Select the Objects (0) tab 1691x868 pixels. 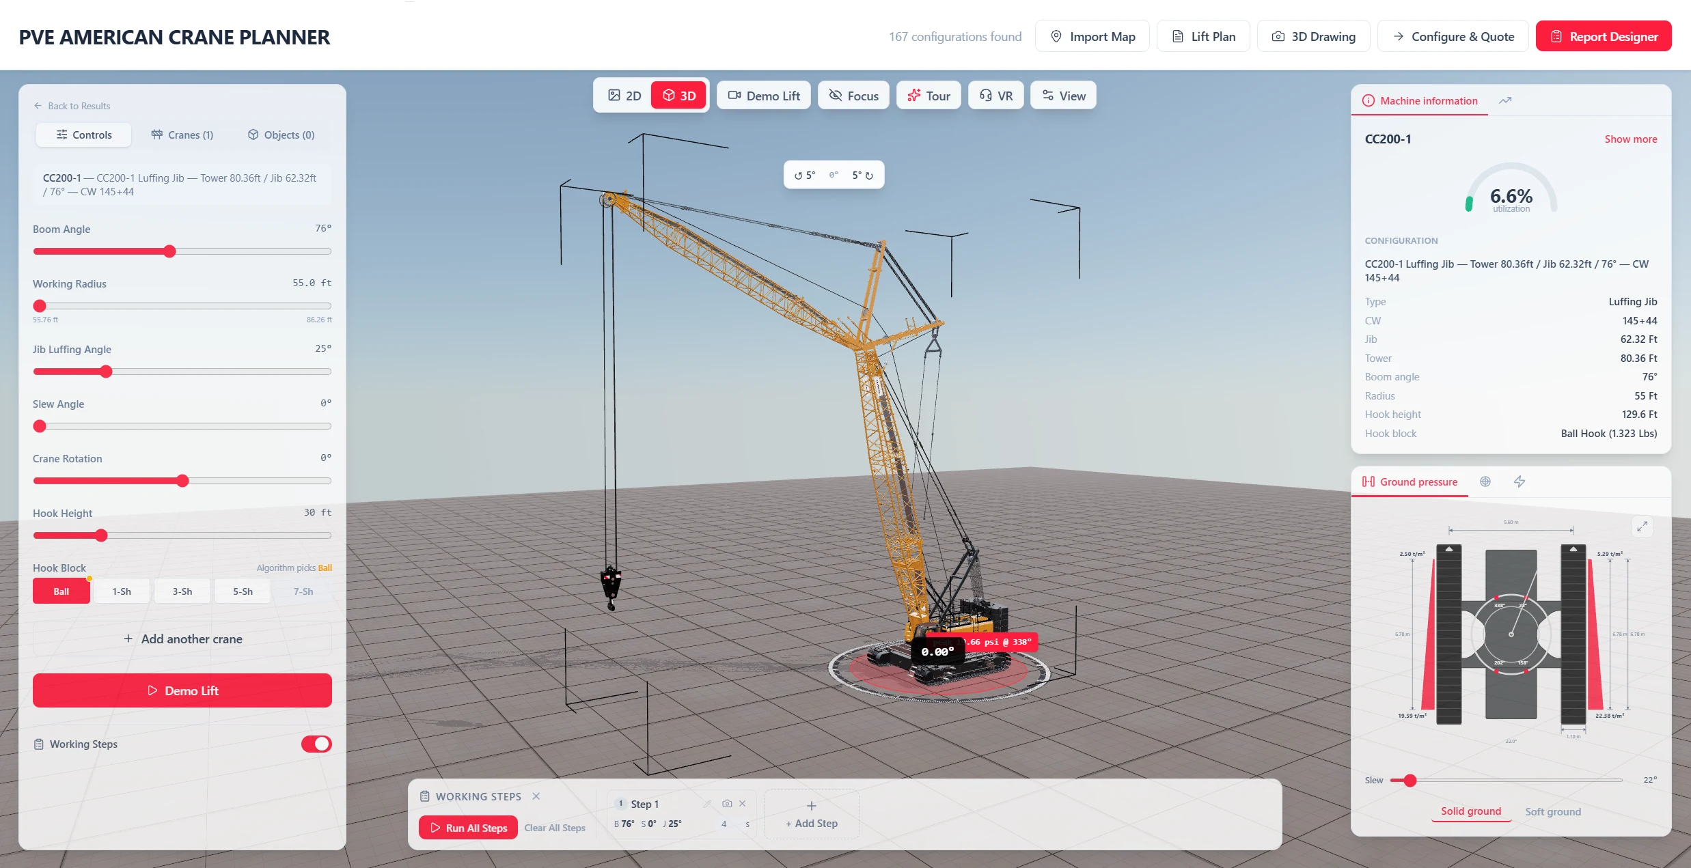(x=281, y=135)
